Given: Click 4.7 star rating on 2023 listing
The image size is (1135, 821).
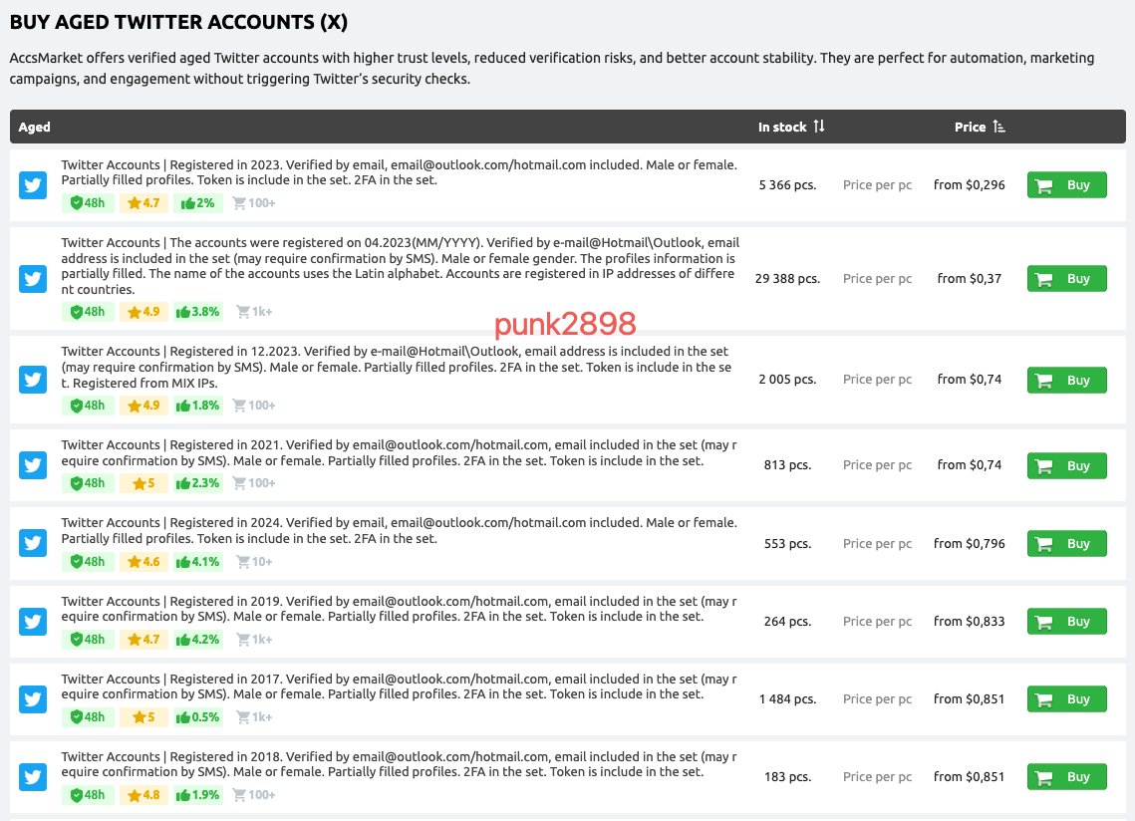Looking at the screenshot, I should pos(143,203).
